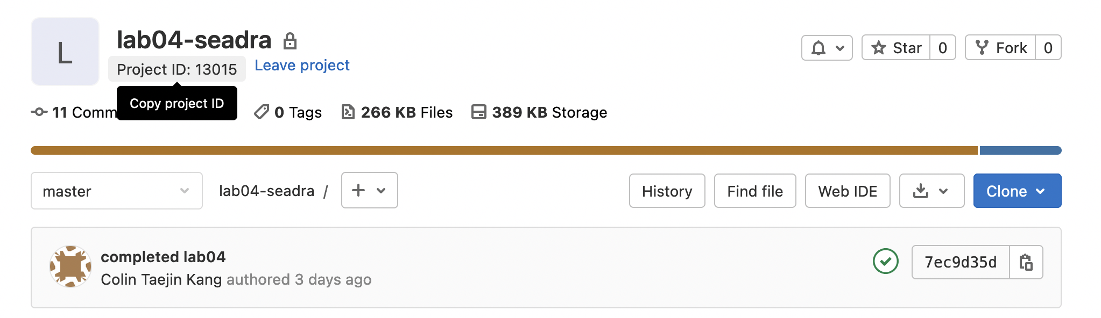Open the Clone dropdown
The image size is (1101, 318).
tap(1017, 191)
